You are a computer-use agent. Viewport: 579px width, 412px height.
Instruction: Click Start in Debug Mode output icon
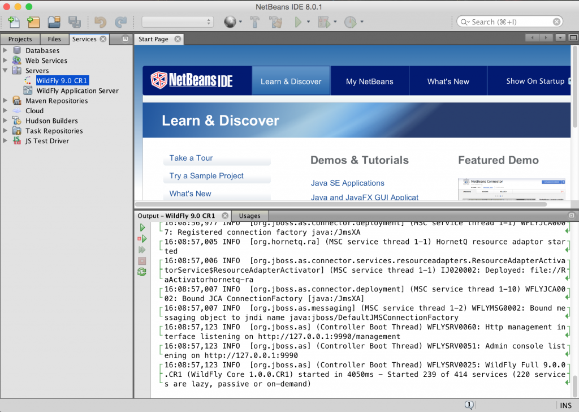(x=142, y=239)
